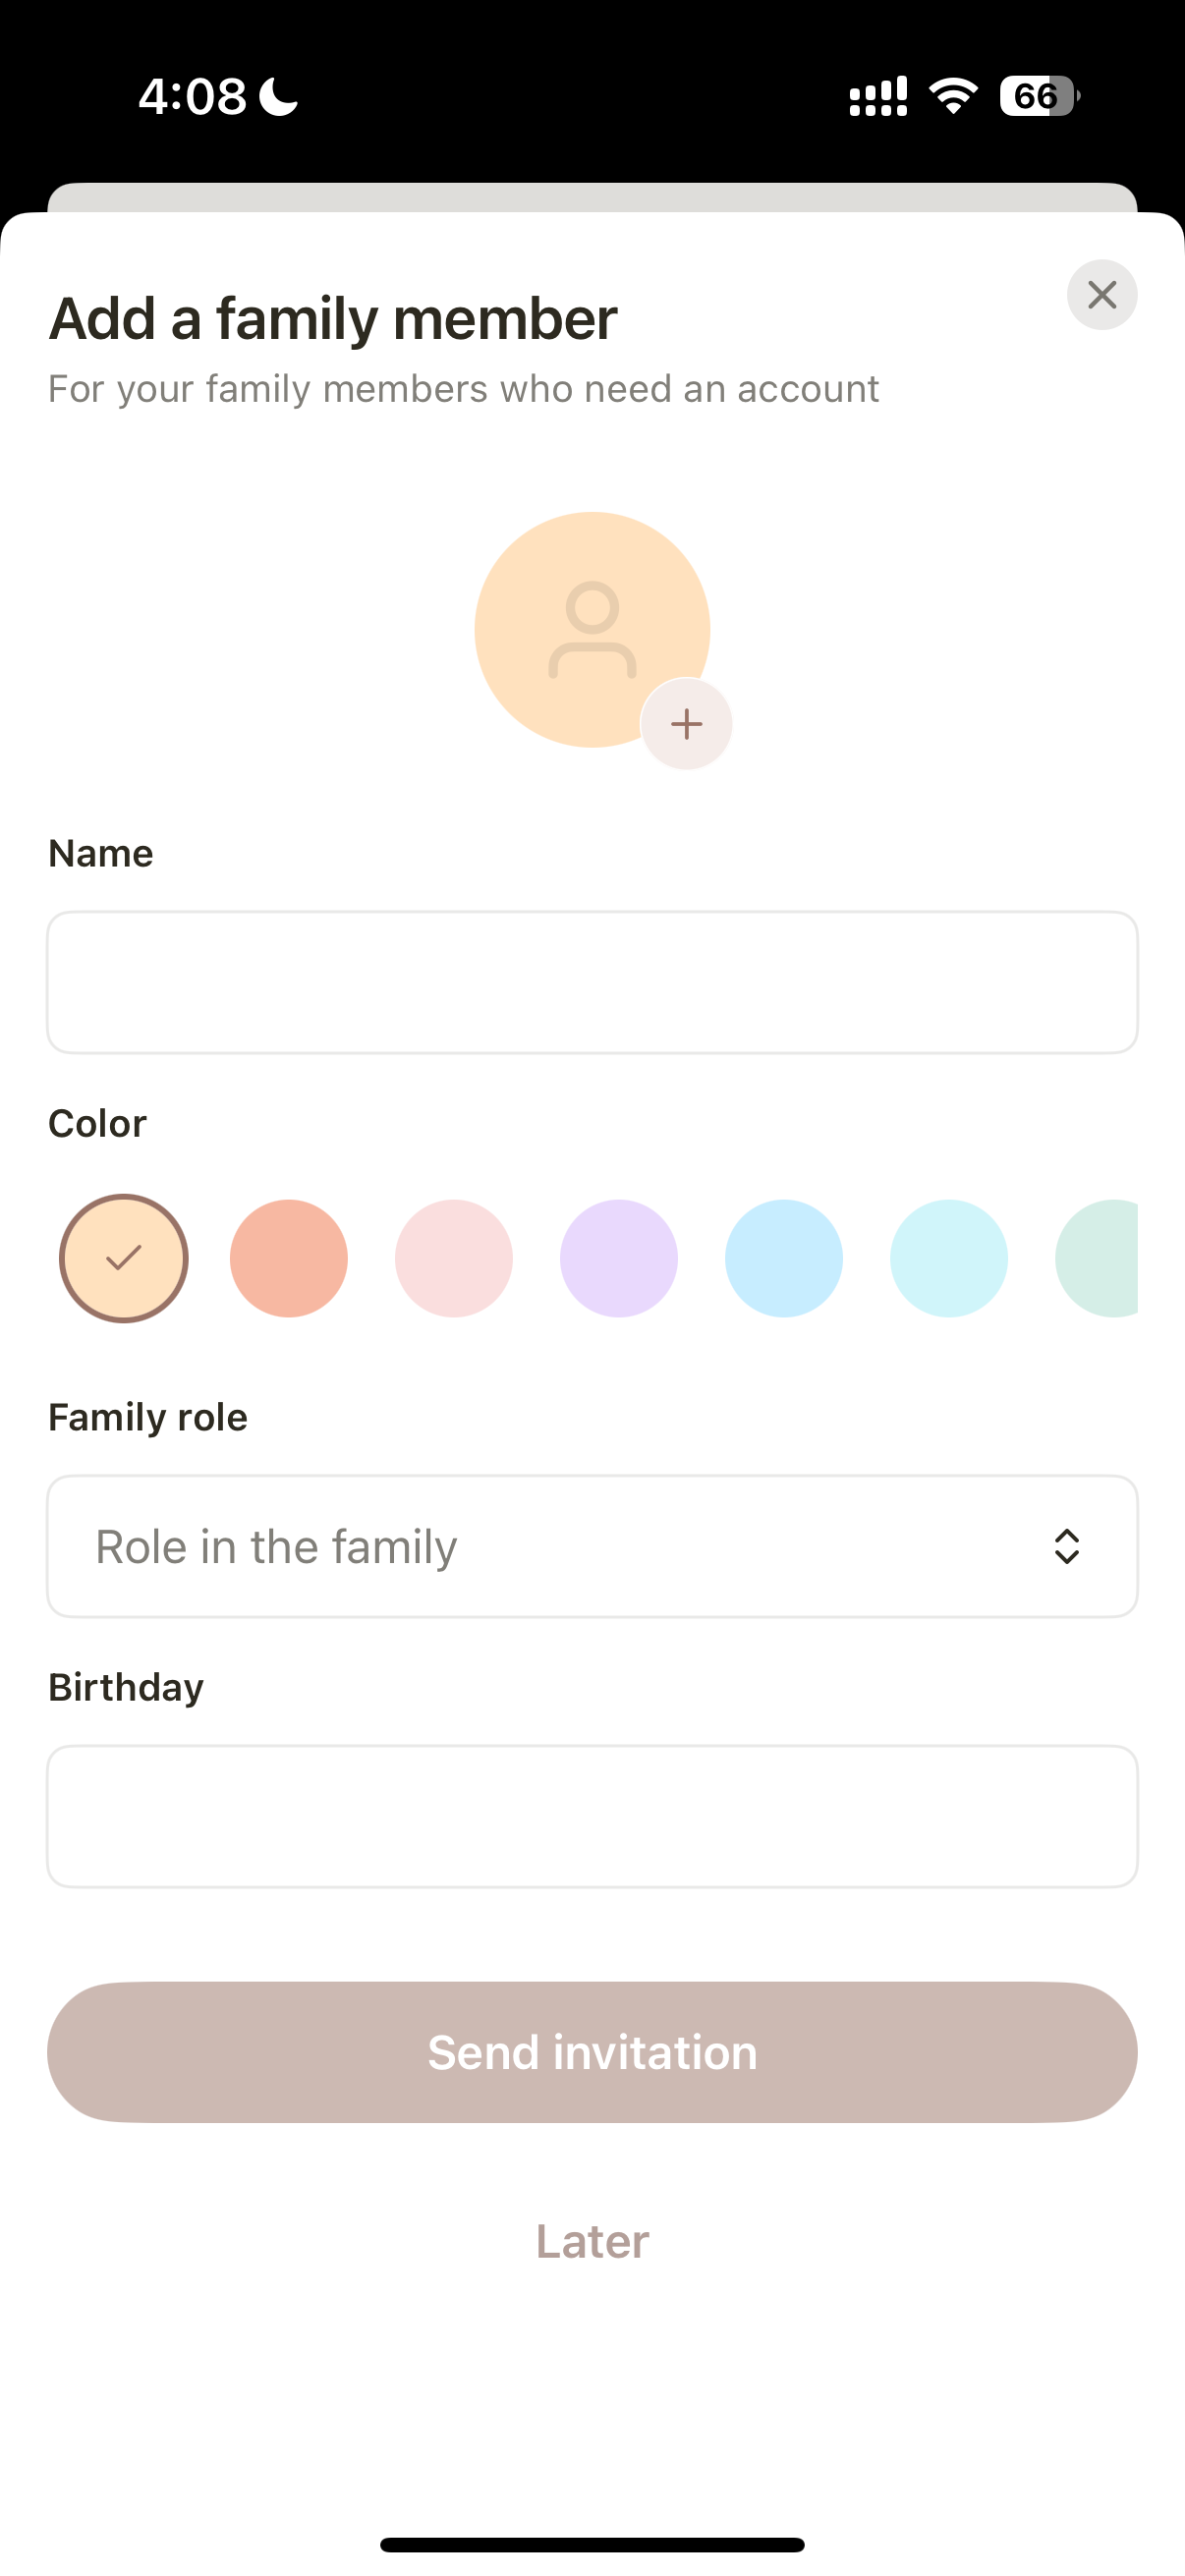Click the Name input field
The width and height of the screenshot is (1185, 2576).
(592, 982)
